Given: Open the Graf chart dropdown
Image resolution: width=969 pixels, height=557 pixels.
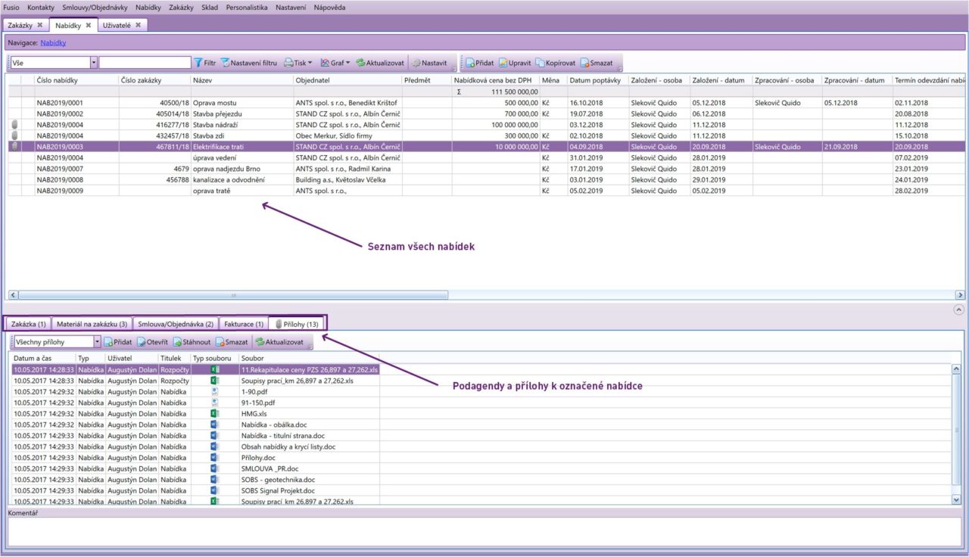Looking at the screenshot, I should [335, 63].
